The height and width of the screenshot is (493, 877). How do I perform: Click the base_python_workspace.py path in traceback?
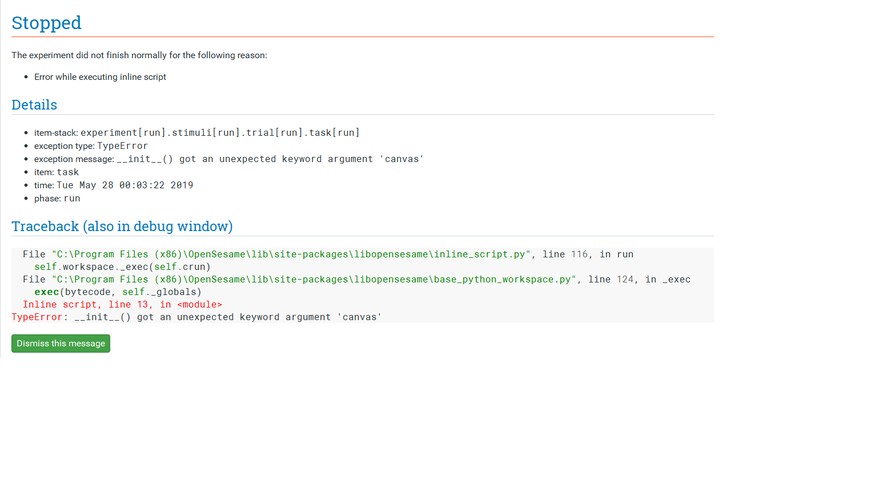(314, 280)
